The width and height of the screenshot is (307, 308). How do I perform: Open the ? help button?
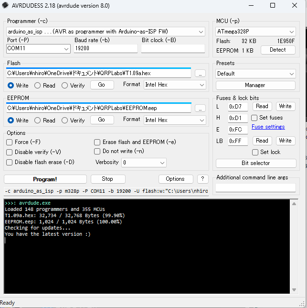(203, 179)
